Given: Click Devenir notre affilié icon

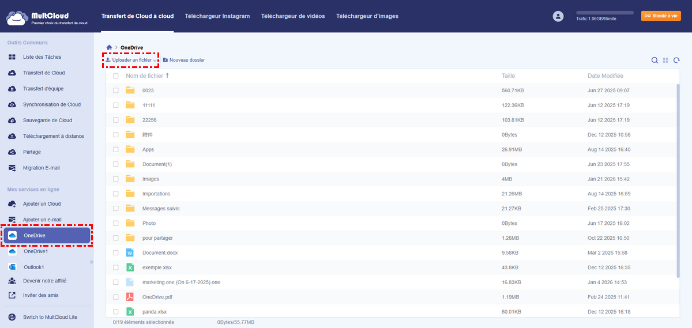Looking at the screenshot, I should tap(12, 281).
